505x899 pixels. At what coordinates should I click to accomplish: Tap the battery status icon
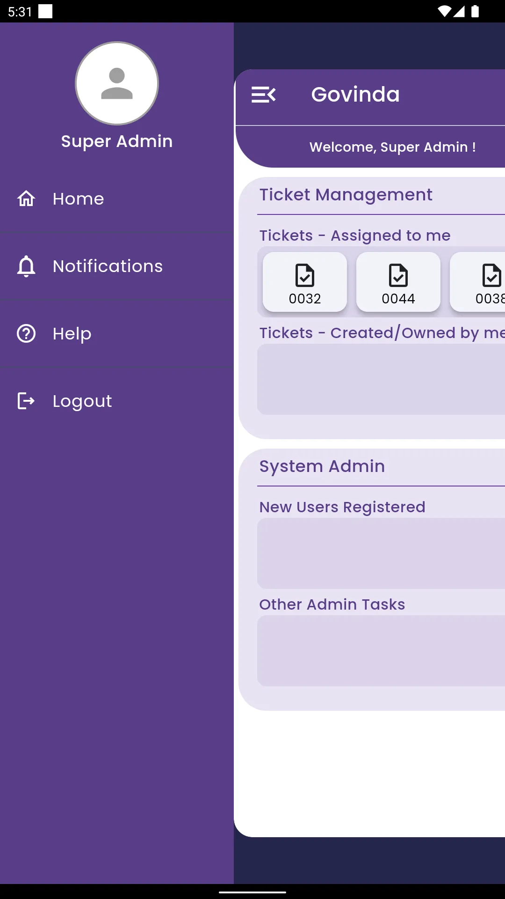coord(475,11)
